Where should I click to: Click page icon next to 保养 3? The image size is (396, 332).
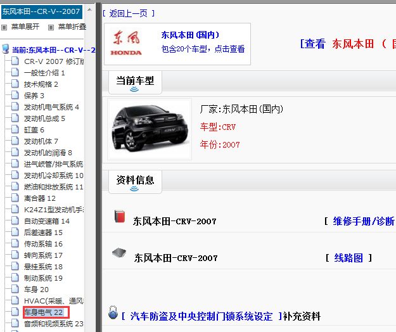[15, 95]
